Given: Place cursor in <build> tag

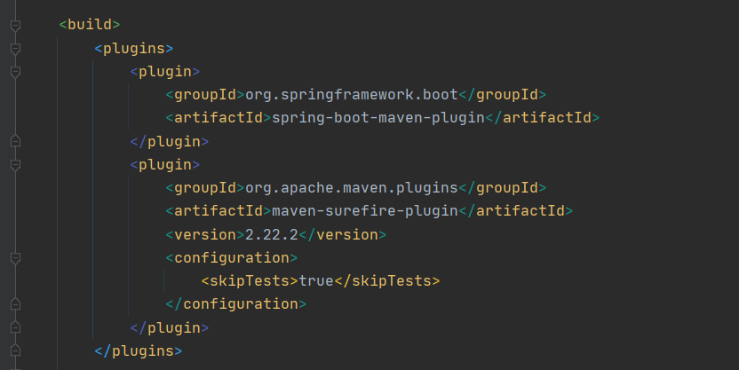Looking at the screenshot, I should click(90, 25).
